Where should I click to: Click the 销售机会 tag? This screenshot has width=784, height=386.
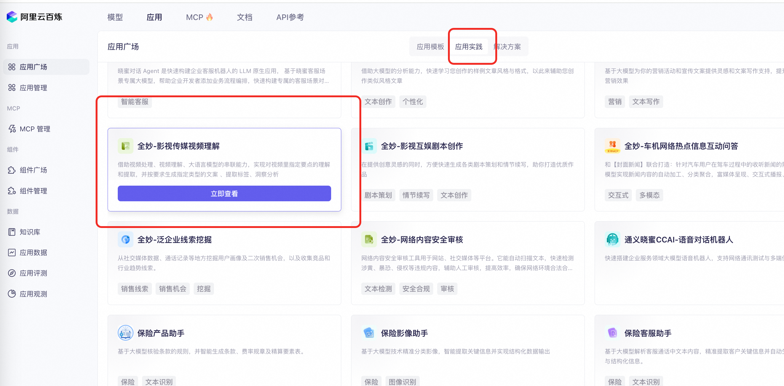point(172,289)
